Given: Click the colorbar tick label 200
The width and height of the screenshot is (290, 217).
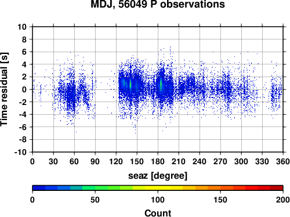Looking at the screenshot, I should (x=283, y=200).
